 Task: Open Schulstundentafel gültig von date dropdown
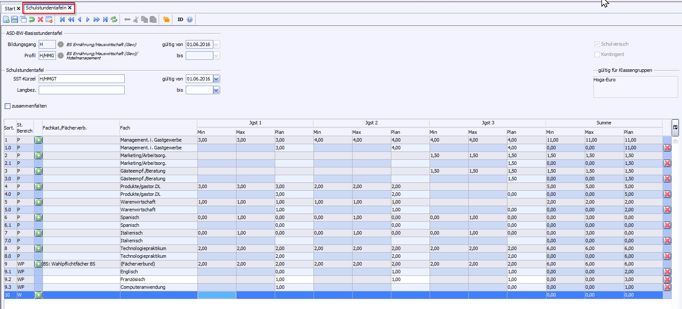pyautogui.click(x=216, y=79)
